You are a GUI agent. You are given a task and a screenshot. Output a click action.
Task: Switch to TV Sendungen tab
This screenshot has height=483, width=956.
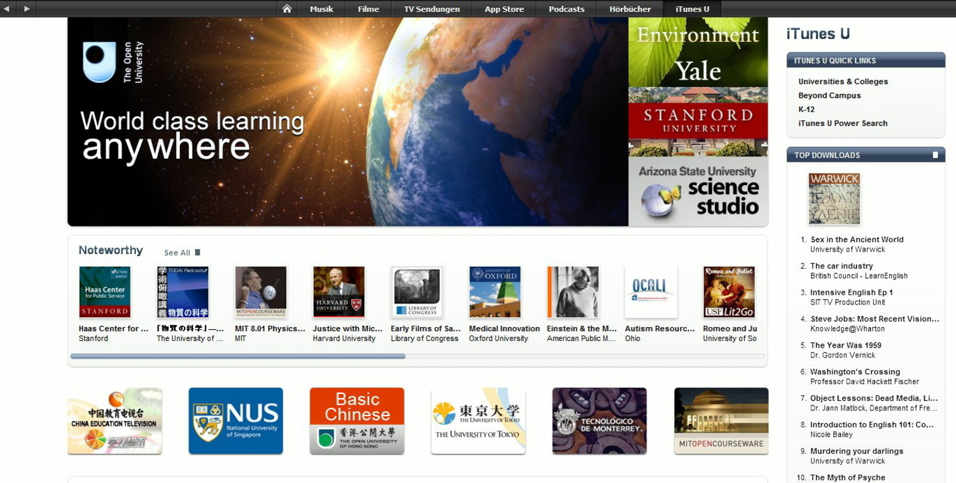click(432, 9)
